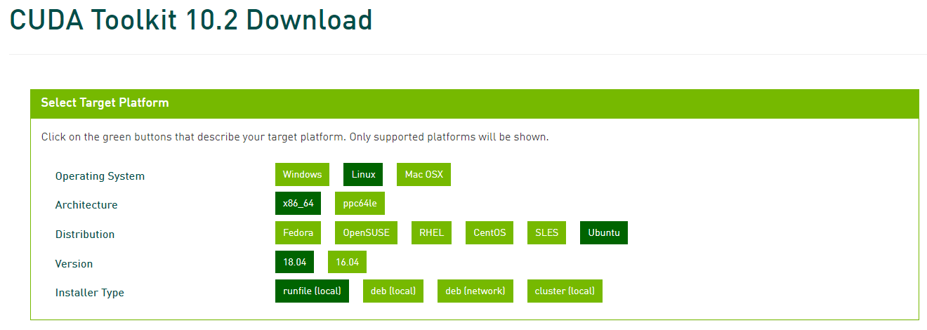Click the Operating System row label
Screen dimensions: 927x330
coord(100,176)
